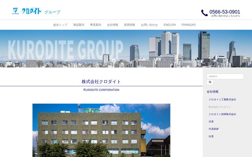Open sidebar link 株式会社クロダイト
This screenshot has width=252, height=157.
tap(220, 107)
